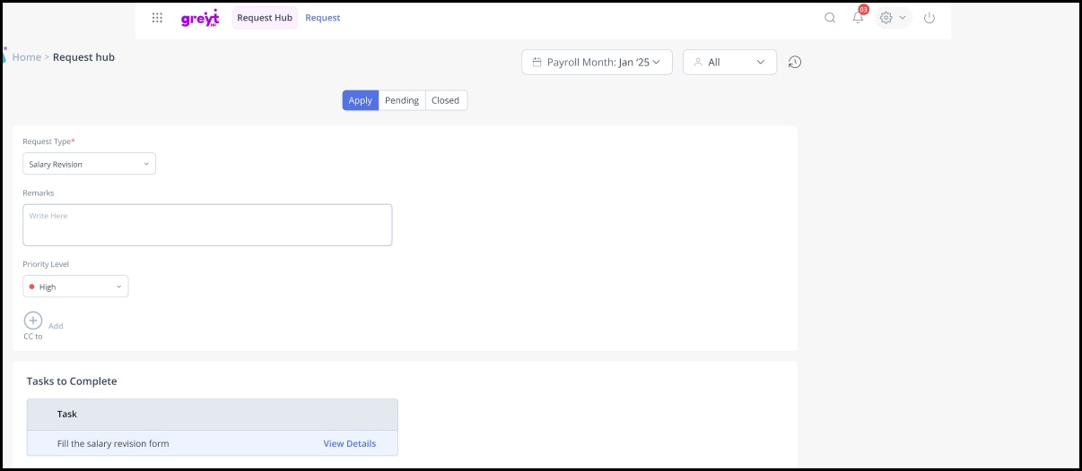Image resolution: width=1082 pixels, height=471 pixels.
Task: Click into the Remarks text field
Action: coord(207,225)
